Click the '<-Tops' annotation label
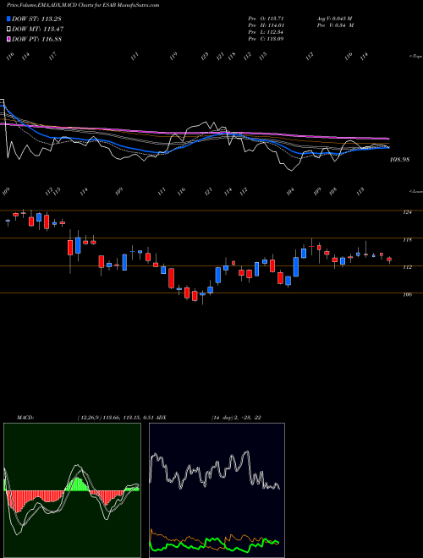 [x=415, y=57]
